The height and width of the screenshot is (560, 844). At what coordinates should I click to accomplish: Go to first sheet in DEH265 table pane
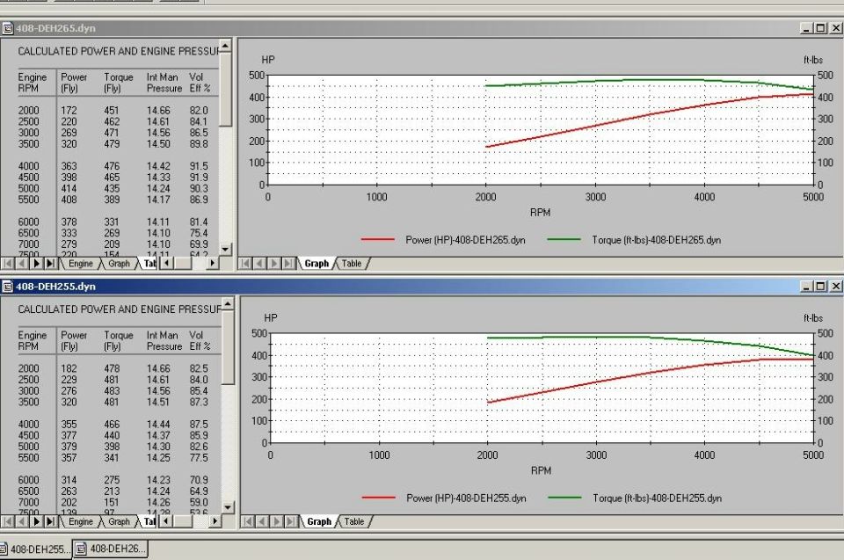click(x=8, y=264)
